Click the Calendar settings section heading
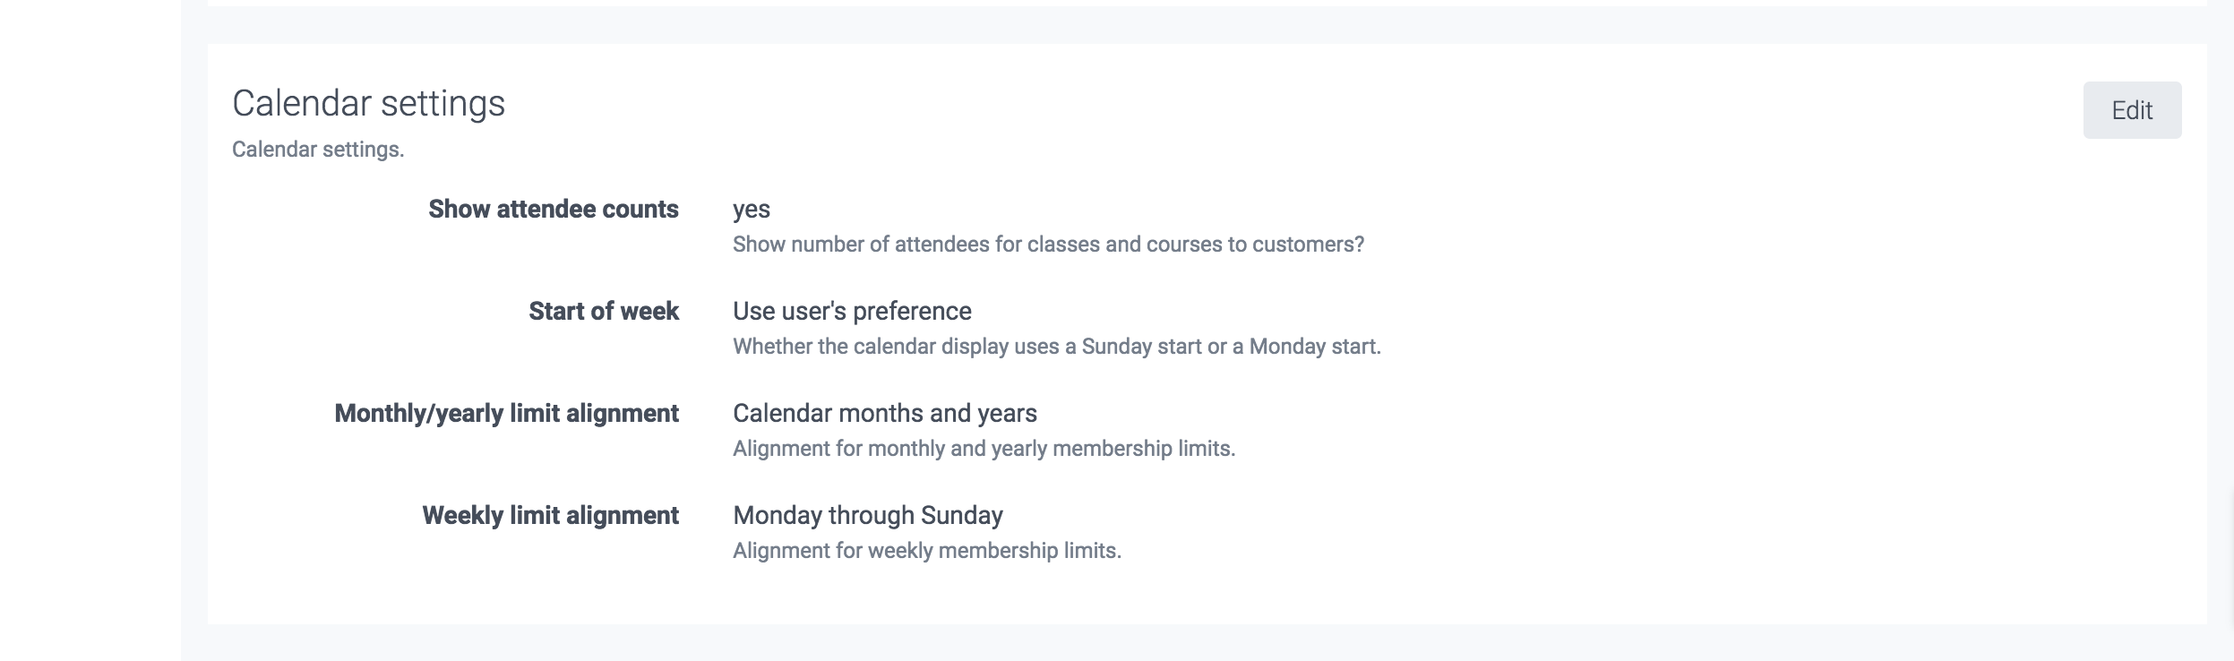2234x661 pixels. point(368,104)
